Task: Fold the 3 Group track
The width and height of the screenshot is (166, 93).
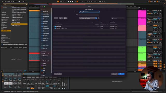Action: (139, 26)
